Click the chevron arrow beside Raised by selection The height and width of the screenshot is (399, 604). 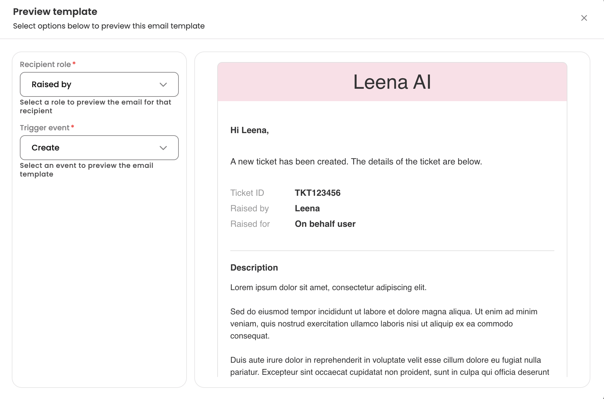[163, 85]
